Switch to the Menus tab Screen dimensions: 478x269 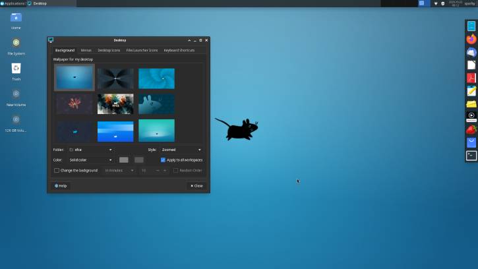click(86, 50)
